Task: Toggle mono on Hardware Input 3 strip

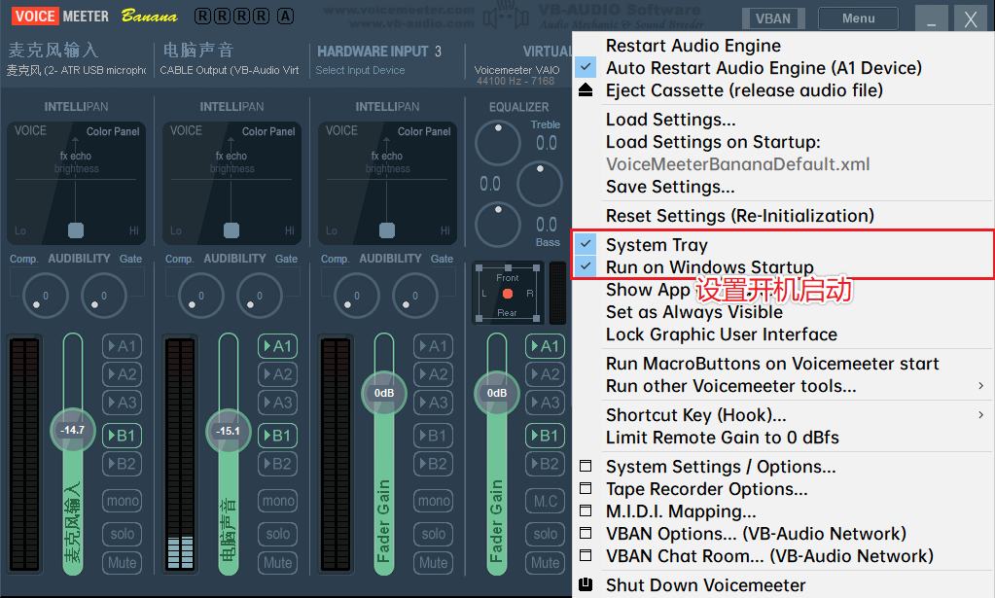Action: (434, 501)
